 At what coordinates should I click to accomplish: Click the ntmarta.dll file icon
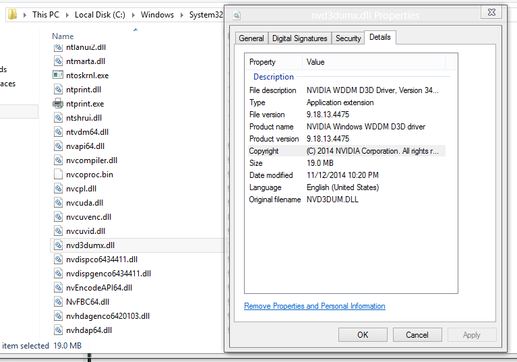point(58,61)
